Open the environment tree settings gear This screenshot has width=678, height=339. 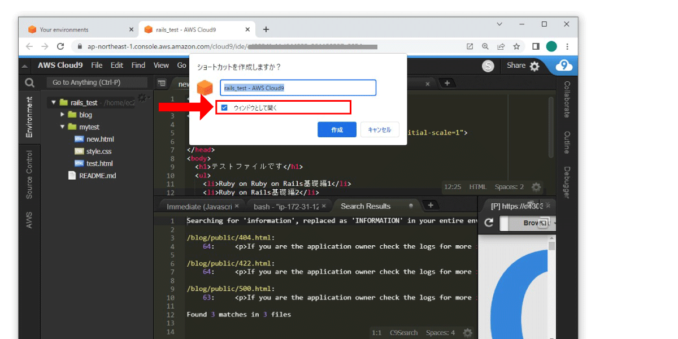coord(142,98)
